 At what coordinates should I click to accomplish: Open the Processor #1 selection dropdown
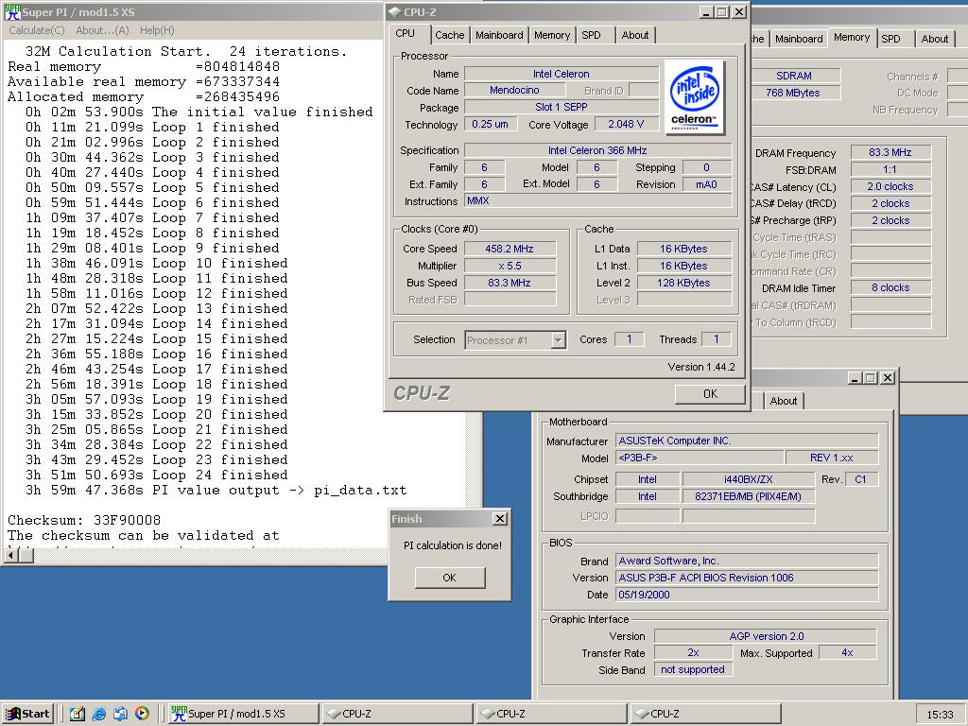click(558, 340)
